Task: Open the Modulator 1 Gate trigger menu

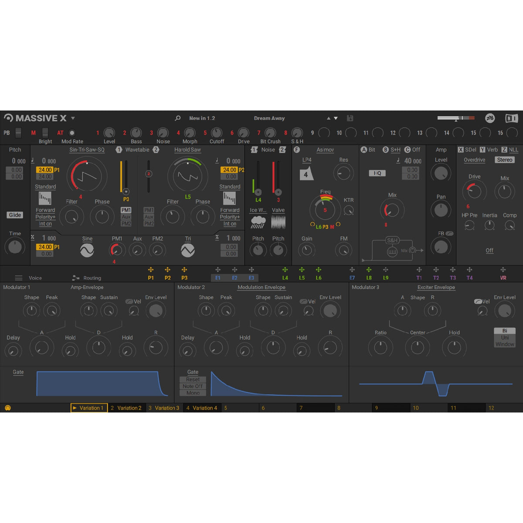Action: pyautogui.click(x=18, y=372)
